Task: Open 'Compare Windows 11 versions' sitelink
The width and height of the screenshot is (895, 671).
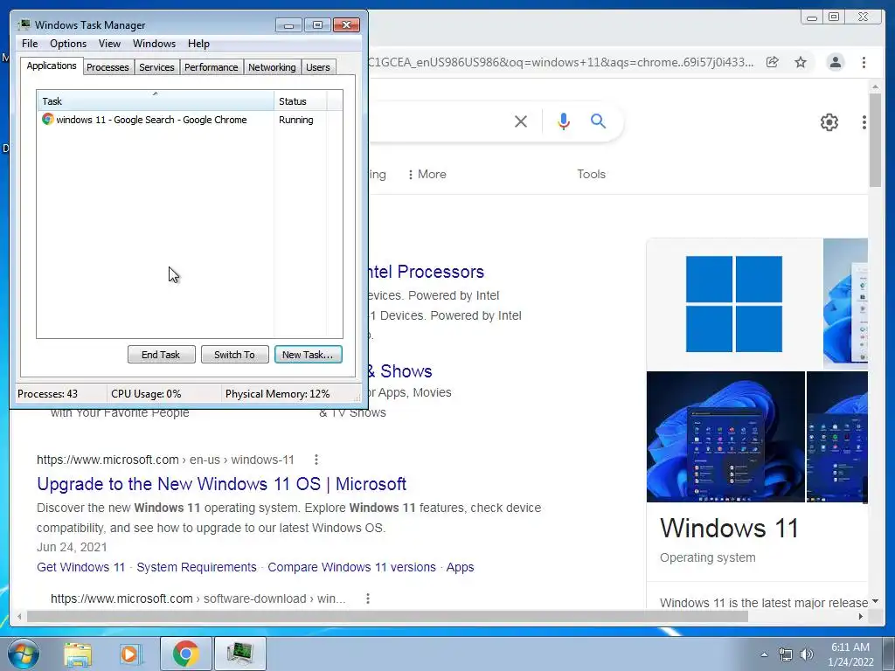Action: point(351,567)
